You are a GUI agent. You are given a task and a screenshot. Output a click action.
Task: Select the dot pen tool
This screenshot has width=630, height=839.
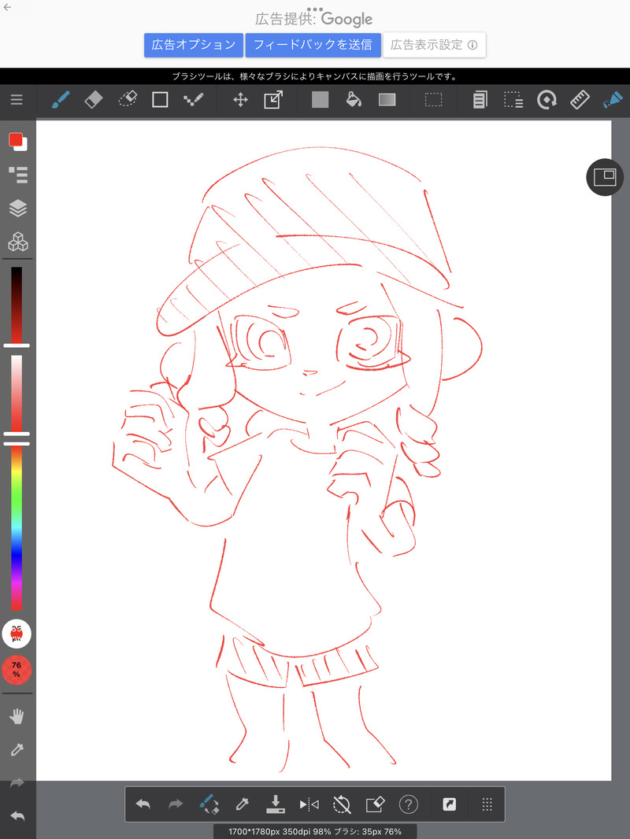coord(193,100)
